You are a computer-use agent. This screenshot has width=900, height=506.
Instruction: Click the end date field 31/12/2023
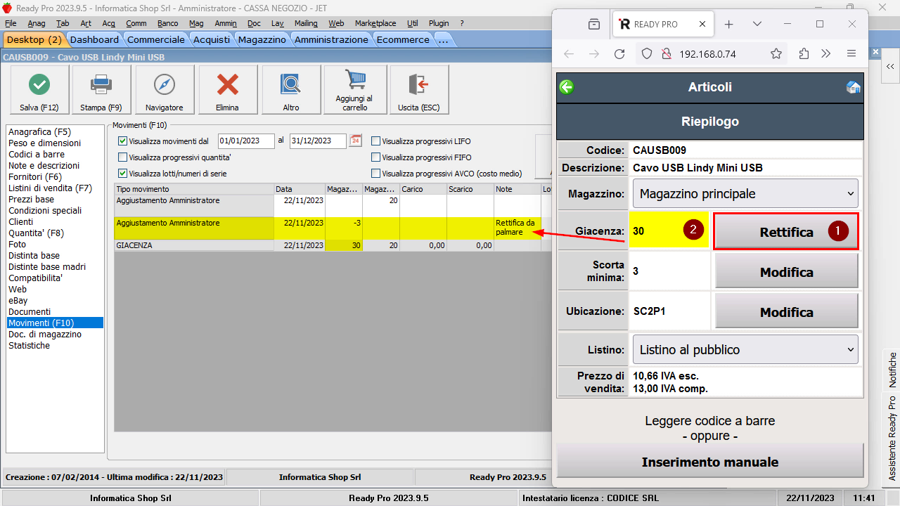(318, 141)
